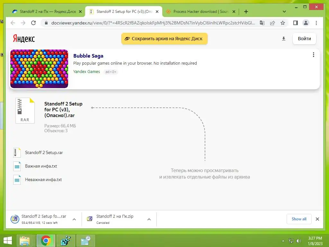This screenshot has width=329, height=247.
Task: Click the Неважная инфа.txt document icon
Action: pos(17,180)
